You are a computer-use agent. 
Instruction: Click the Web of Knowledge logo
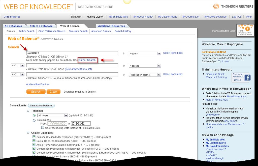pos(38,7)
